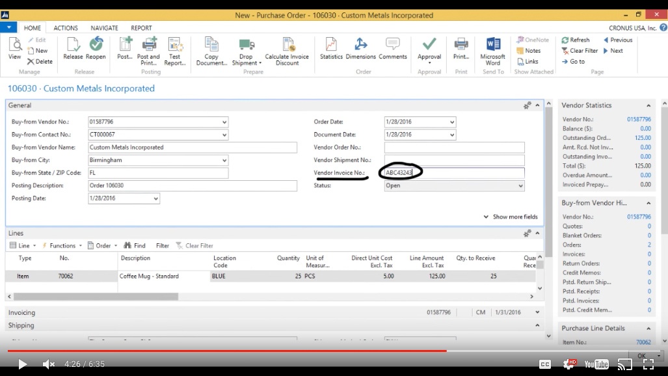Switch to the NAVIGATE ribbon tab
Image resolution: width=668 pixels, height=376 pixels.
click(104, 28)
